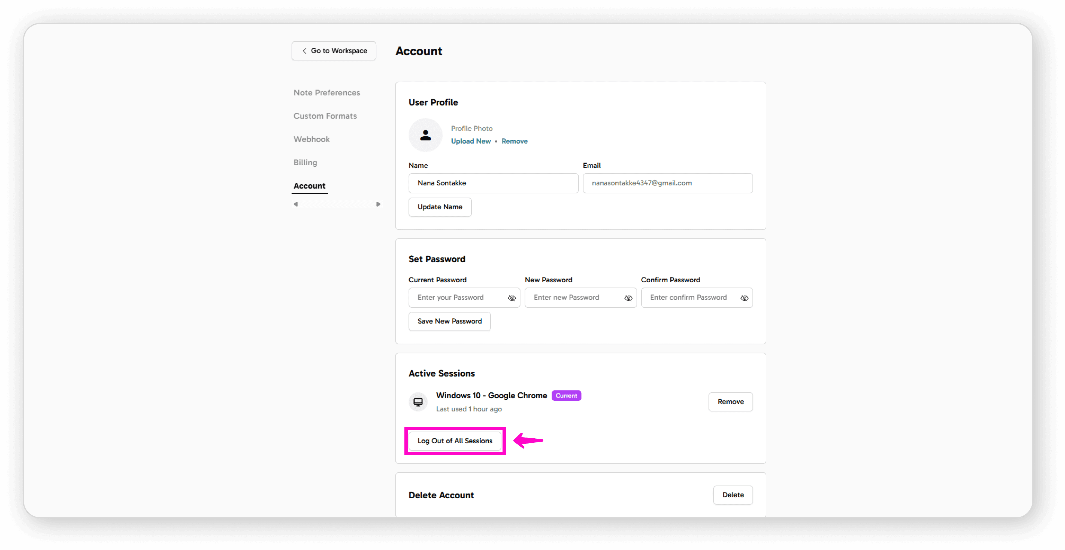Click the Delete account button

click(733, 495)
